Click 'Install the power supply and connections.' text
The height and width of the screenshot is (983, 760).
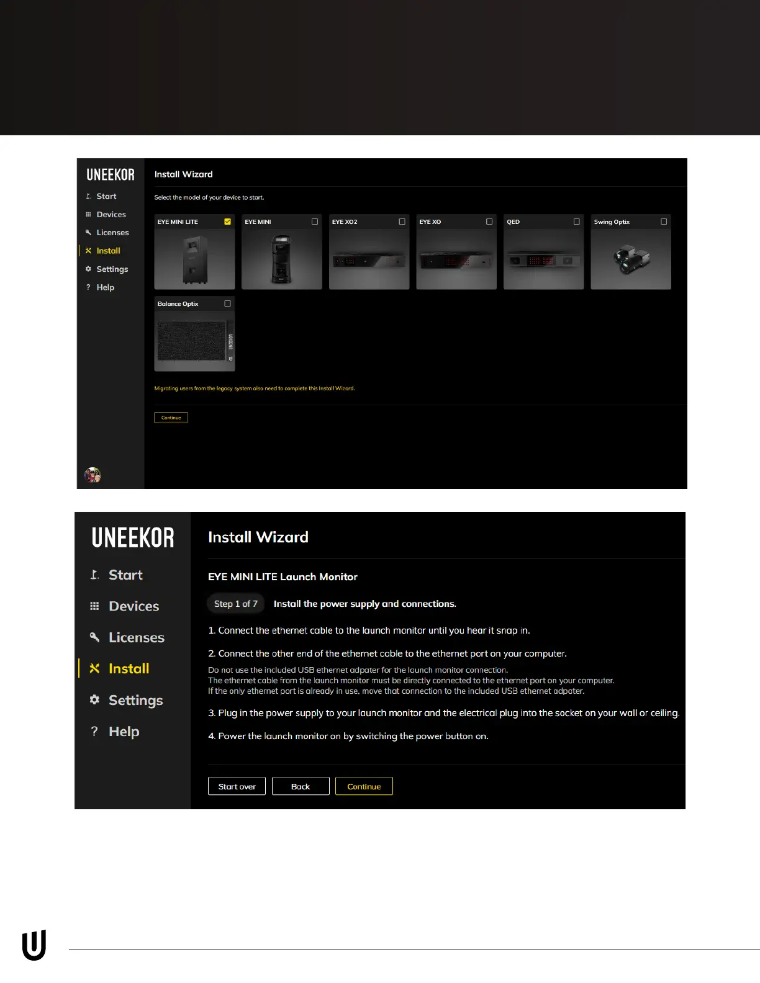(x=365, y=604)
